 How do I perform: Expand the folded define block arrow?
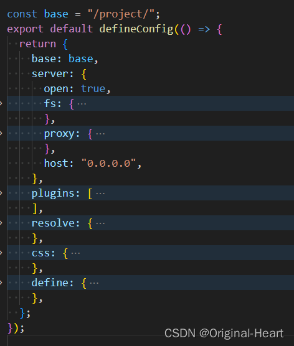(1, 283)
